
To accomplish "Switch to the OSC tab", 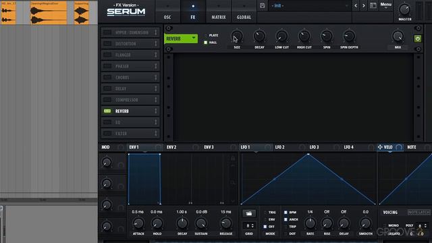I will pos(167,11).
